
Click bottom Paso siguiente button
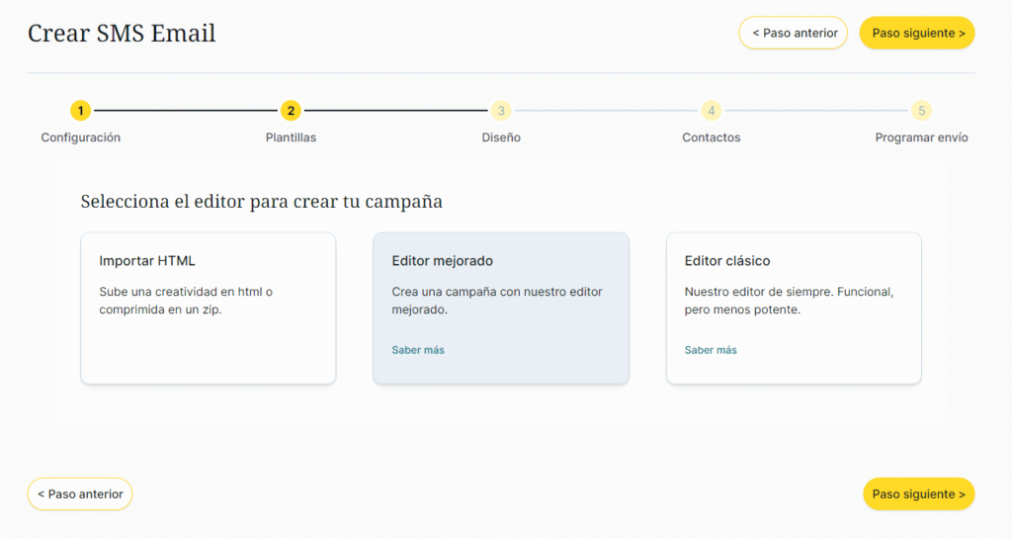[x=918, y=494]
